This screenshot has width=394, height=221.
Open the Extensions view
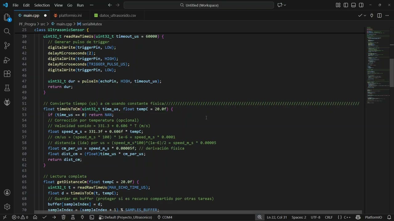click(7, 74)
